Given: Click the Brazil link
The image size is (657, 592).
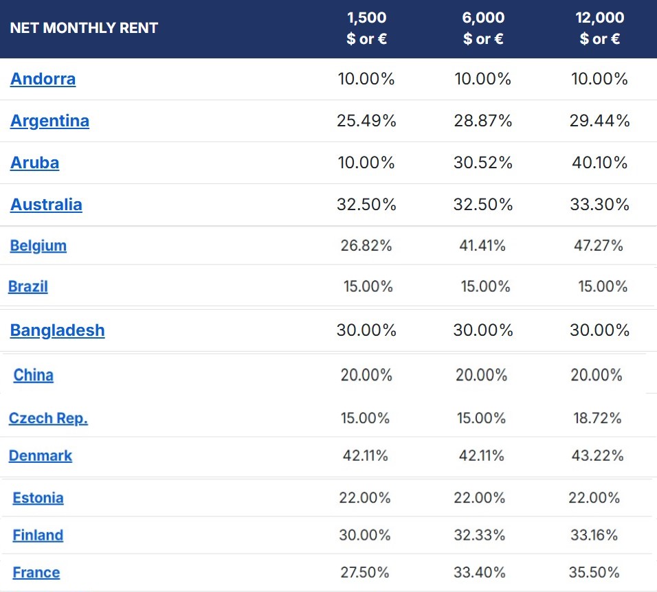Looking at the screenshot, I should (28, 286).
